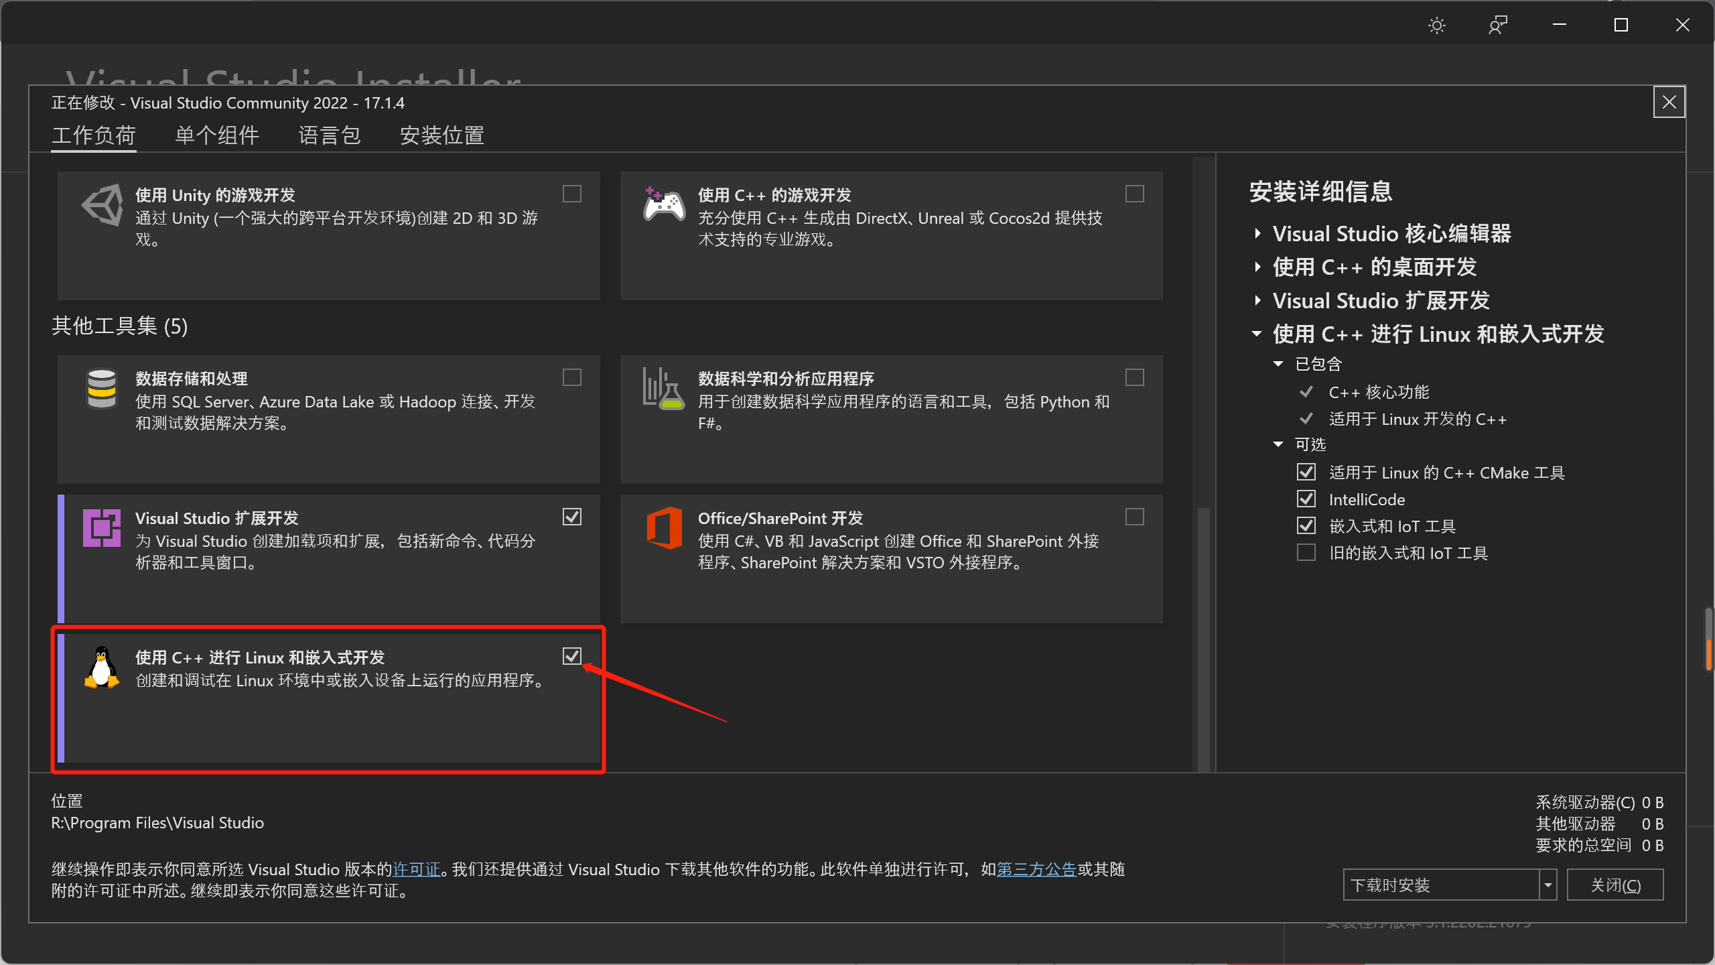1715x965 pixels.
Task: Open the 许可证 license link
Action: (416, 869)
